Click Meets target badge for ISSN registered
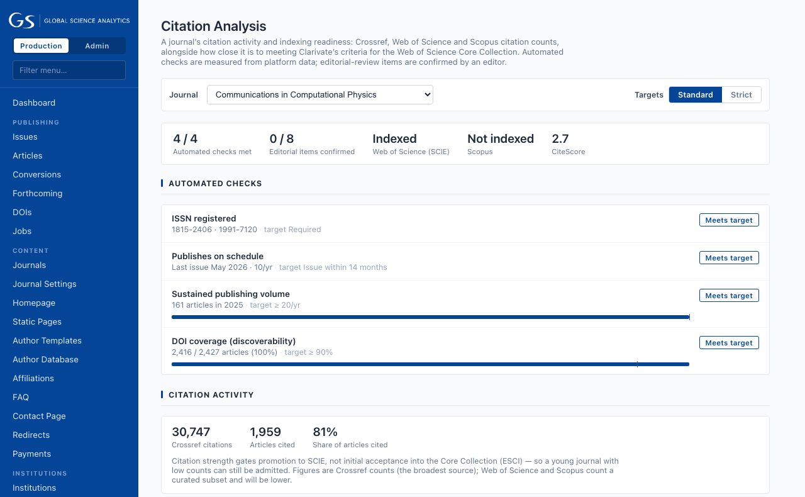 [729, 220]
